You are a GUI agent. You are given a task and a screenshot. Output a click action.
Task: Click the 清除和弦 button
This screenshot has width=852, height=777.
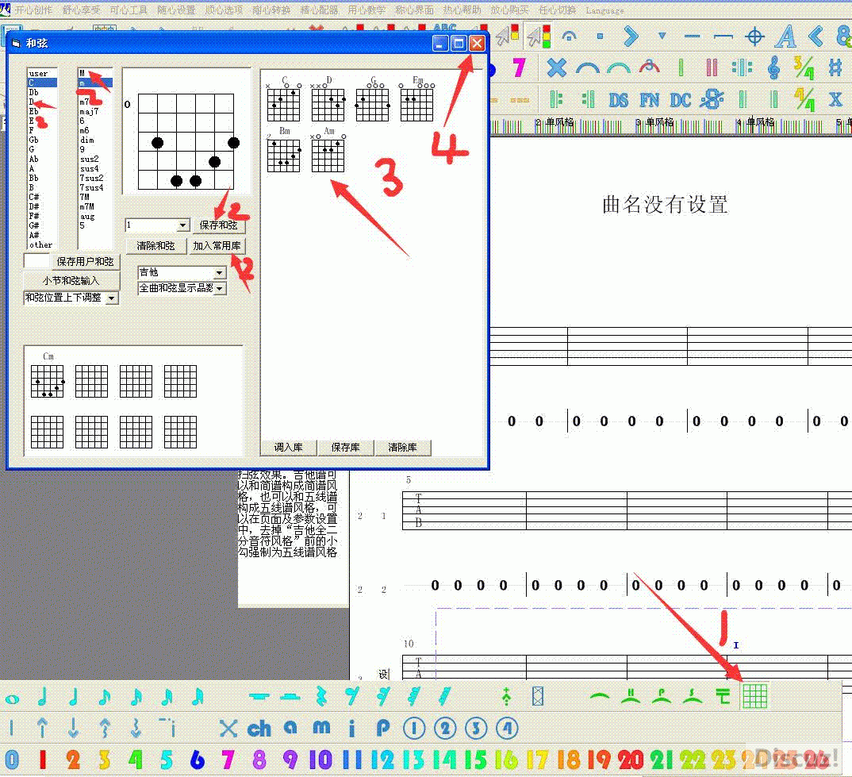[x=155, y=246]
